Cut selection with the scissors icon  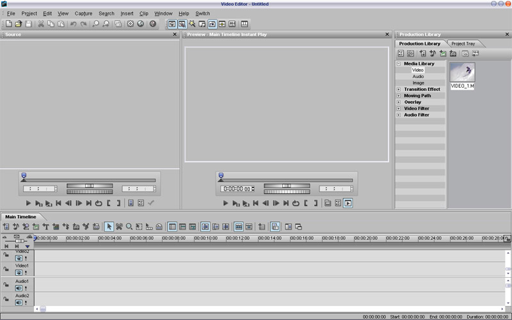pos(41,24)
